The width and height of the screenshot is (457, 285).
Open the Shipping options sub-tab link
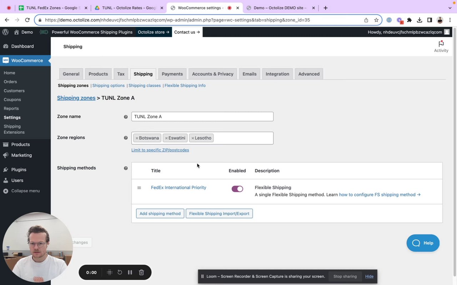pyautogui.click(x=109, y=85)
